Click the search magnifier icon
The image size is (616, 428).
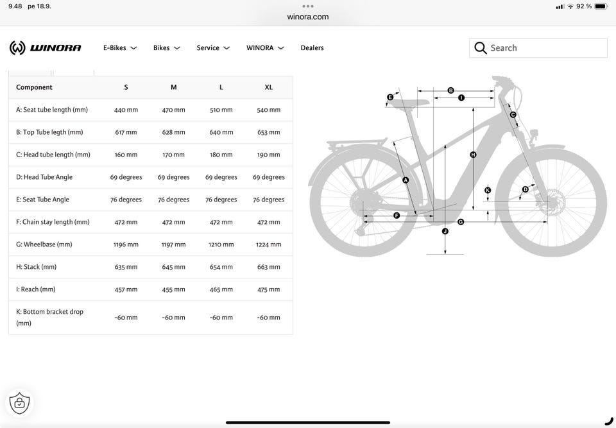480,48
